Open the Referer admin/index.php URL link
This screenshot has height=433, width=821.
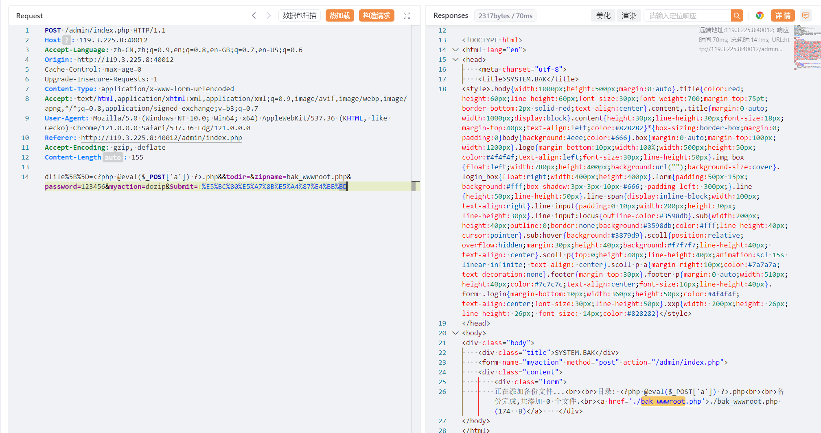coord(162,138)
